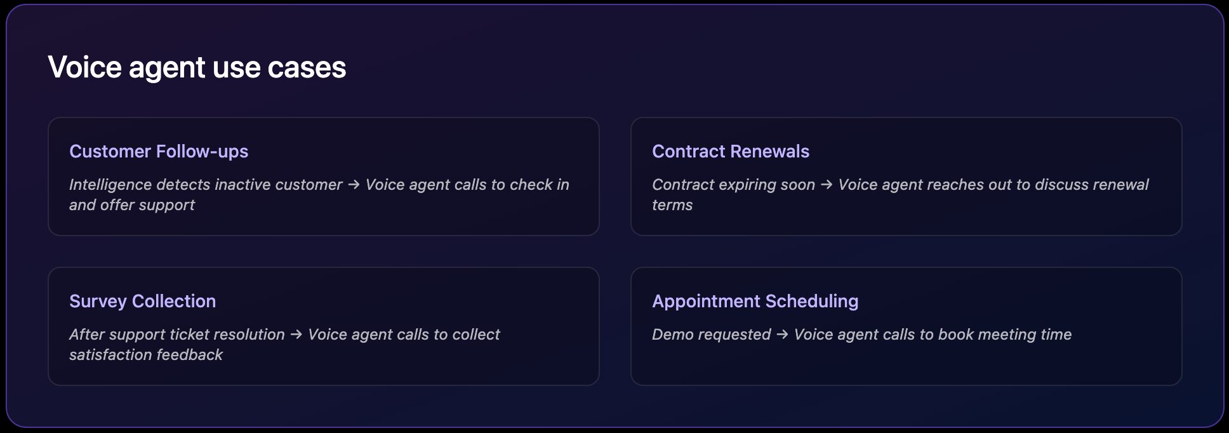The width and height of the screenshot is (1229, 433).
Task: Click the "Demo requested" text
Action: (x=711, y=335)
